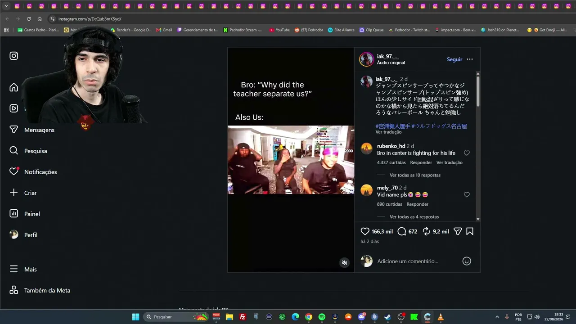Switch the POR PTB keyboard language
The image size is (576, 324).
point(518,317)
